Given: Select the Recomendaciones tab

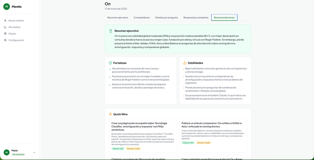Looking at the screenshot, I should point(224,17).
